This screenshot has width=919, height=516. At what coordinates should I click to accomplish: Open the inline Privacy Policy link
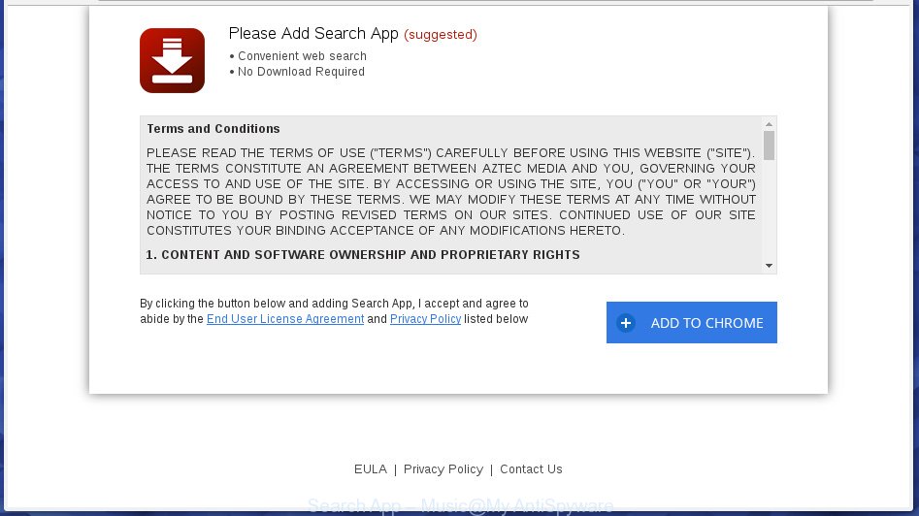[x=425, y=319]
